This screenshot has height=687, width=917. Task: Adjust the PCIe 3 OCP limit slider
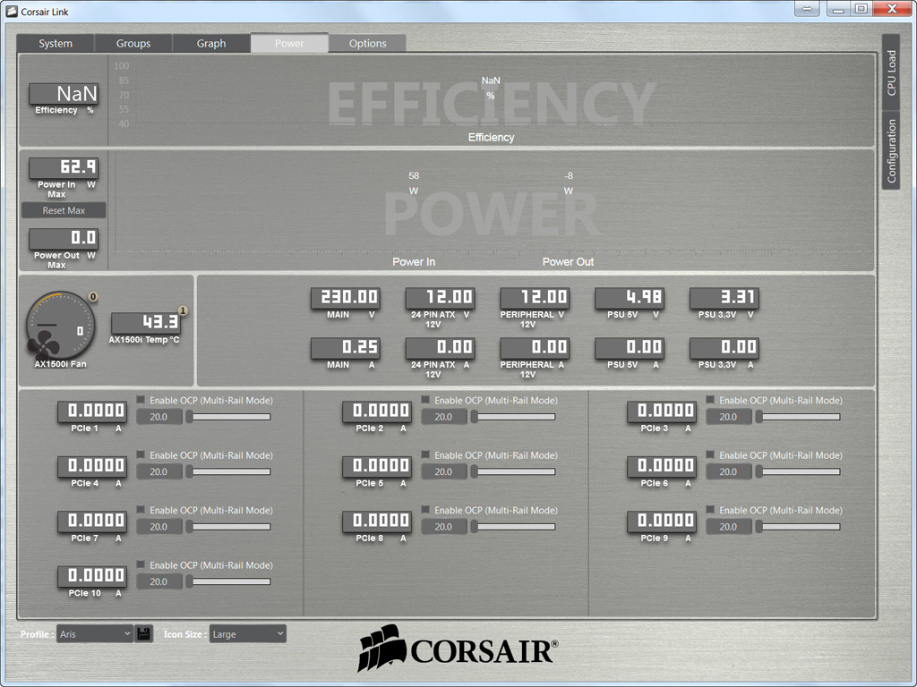798,417
